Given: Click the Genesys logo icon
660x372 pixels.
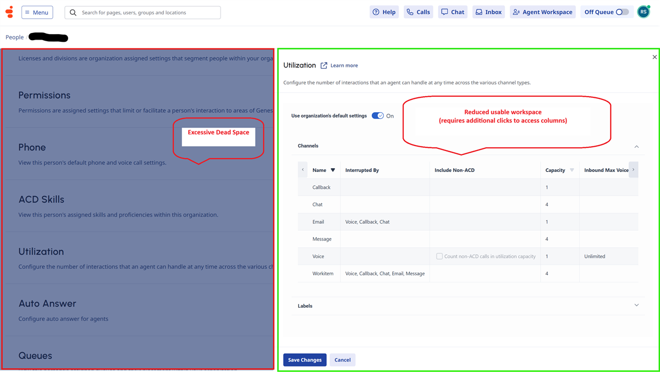Looking at the screenshot, I should click(x=9, y=12).
